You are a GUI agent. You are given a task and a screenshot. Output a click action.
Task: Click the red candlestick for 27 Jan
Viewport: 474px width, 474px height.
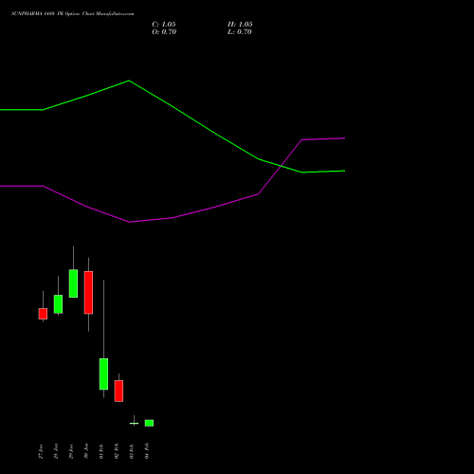pos(43,314)
